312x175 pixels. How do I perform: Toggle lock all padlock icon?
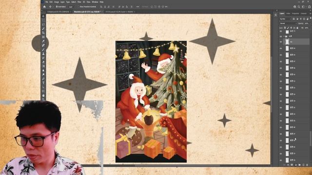297,28
